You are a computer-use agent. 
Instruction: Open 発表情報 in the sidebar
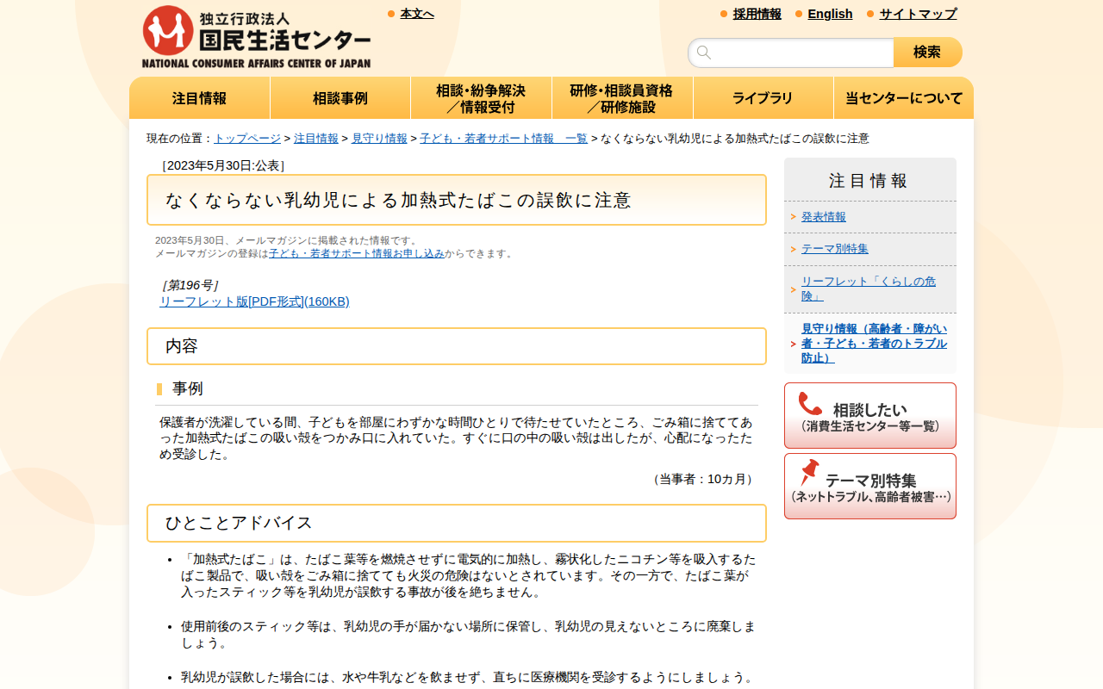(x=824, y=217)
